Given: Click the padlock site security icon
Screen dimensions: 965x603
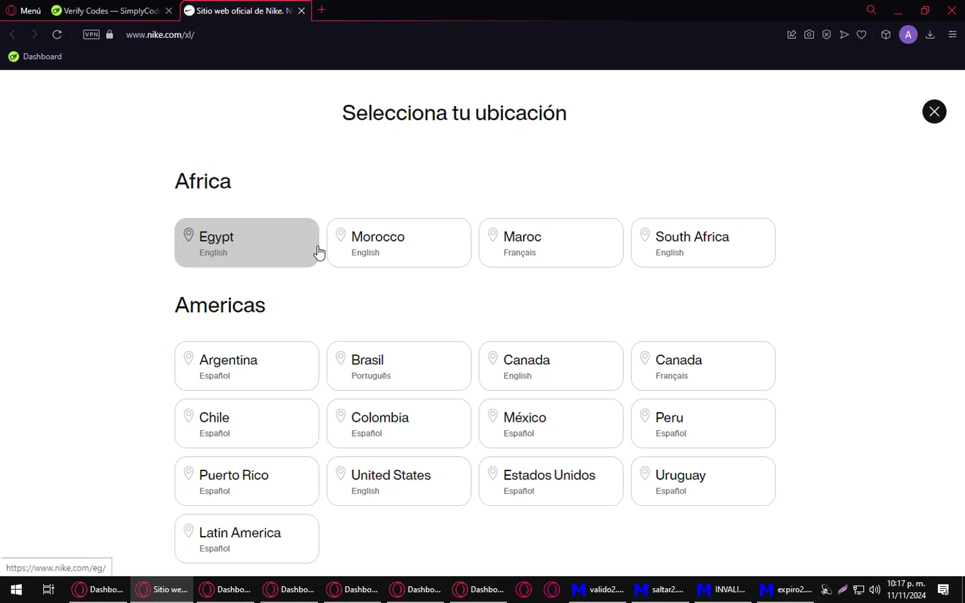Looking at the screenshot, I should 109,34.
